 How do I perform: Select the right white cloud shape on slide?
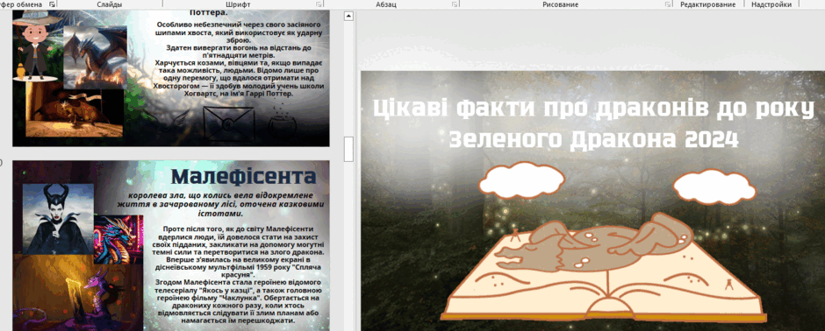(x=714, y=187)
